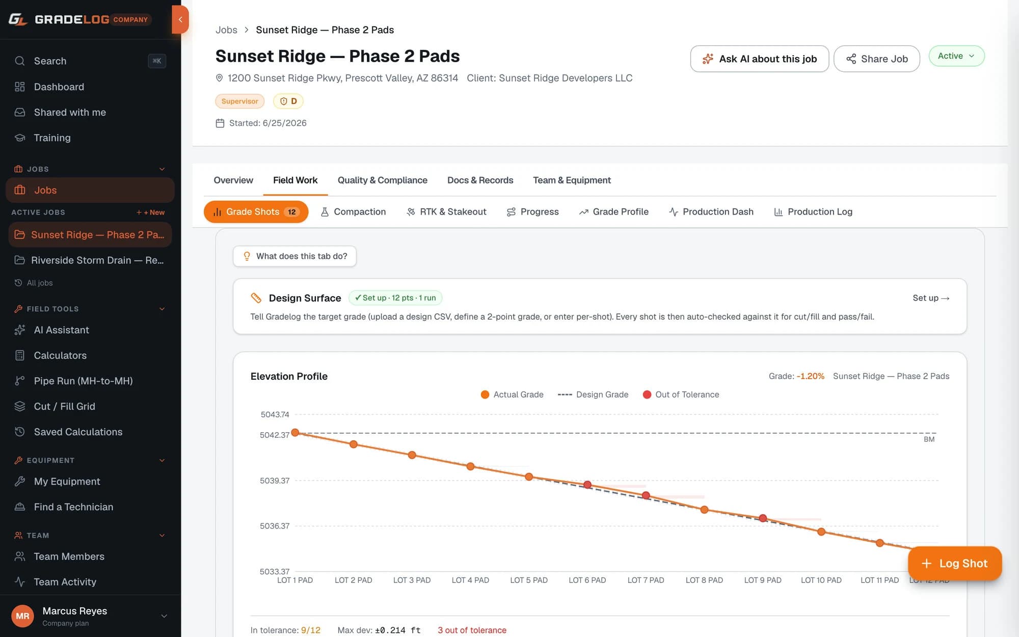
Task: Click the Log Shot button
Action: [955, 563]
